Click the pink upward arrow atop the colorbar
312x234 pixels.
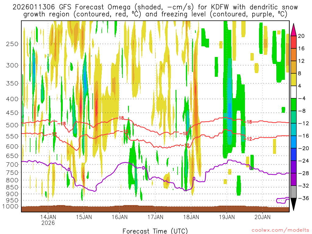(293, 30)
